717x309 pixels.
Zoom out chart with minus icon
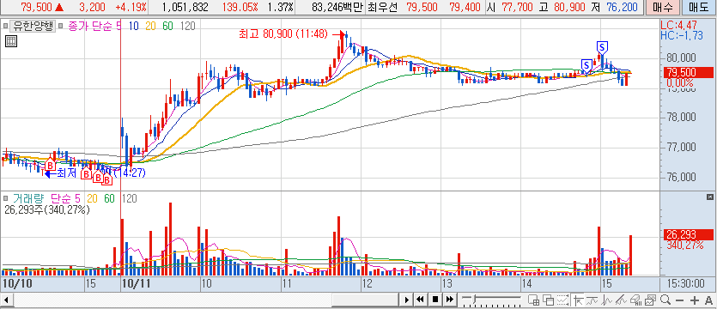679,300
